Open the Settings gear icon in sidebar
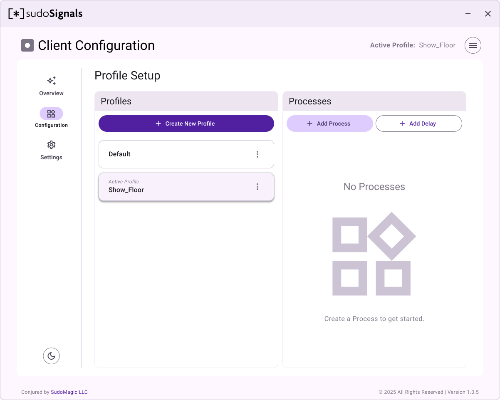The width and height of the screenshot is (500, 400). tap(51, 145)
